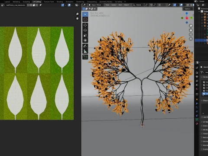Switch to the Shading workspace tab
The height and width of the screenshot is (156, 208).
[x=60, y=2]
